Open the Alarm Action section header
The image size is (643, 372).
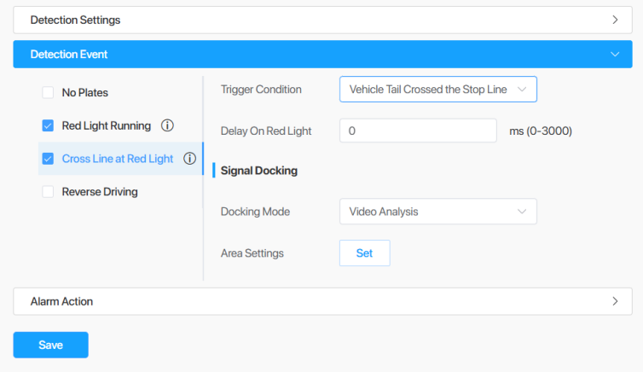pos(322,301)
